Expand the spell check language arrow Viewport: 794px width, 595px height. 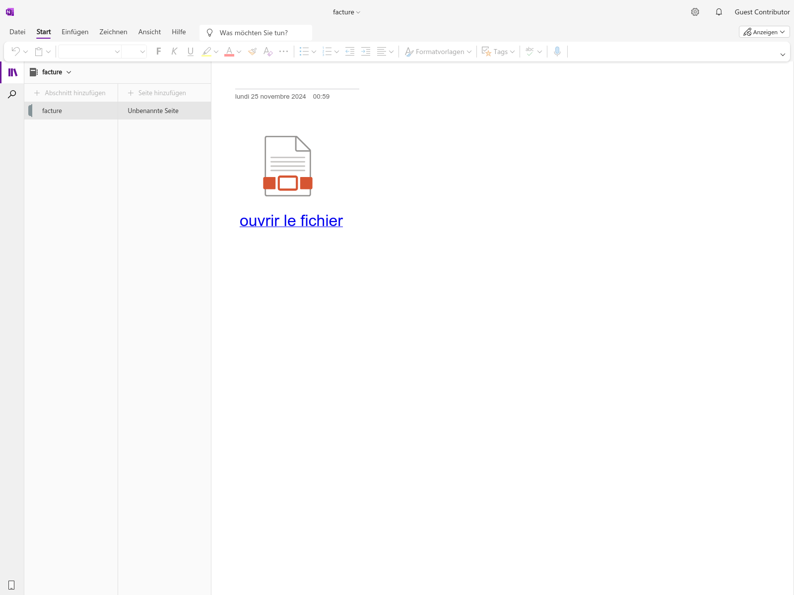pyautogui.click(x=539, y=52)
